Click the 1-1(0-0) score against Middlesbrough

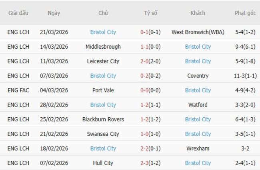tap(150, 47)
